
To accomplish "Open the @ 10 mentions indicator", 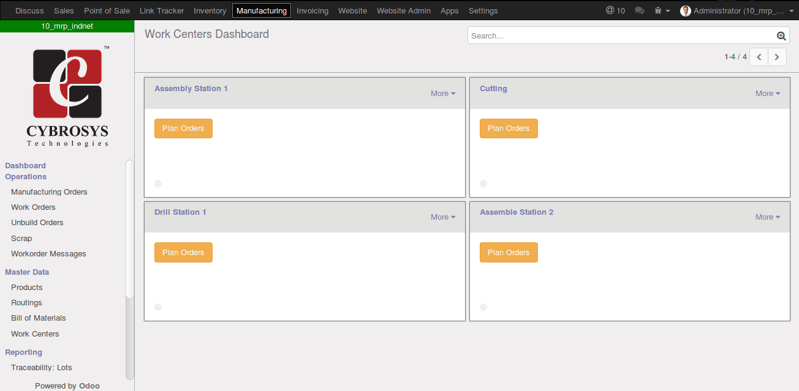I will tap(615, 10).
